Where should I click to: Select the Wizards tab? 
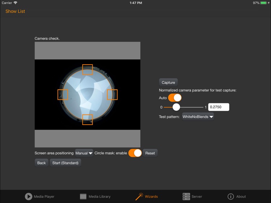(x=147, y=196)
